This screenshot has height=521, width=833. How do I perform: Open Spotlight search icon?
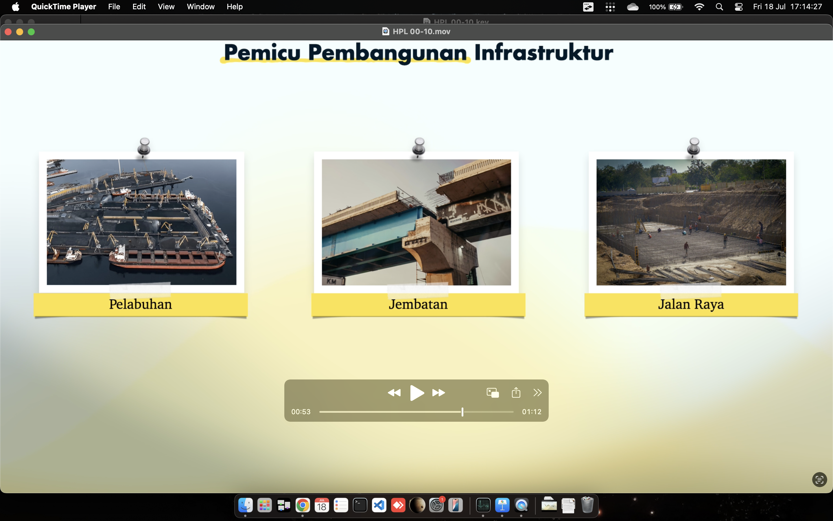pyautogui.click(x=719, y=7)
